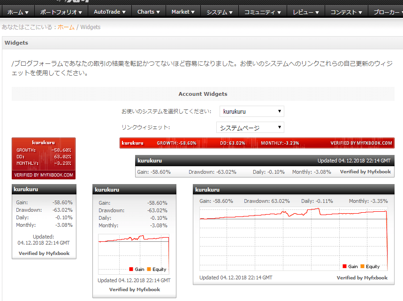Open the ブローカー menu
This screenshot has height=301, width=403.
click(386, 12)
